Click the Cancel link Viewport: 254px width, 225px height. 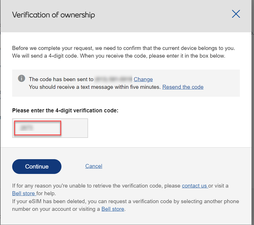[94, 166]
